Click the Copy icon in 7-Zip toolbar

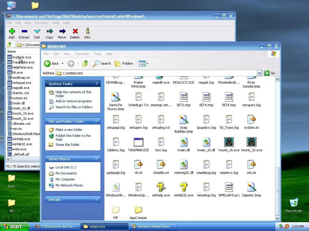coord(50,31)
